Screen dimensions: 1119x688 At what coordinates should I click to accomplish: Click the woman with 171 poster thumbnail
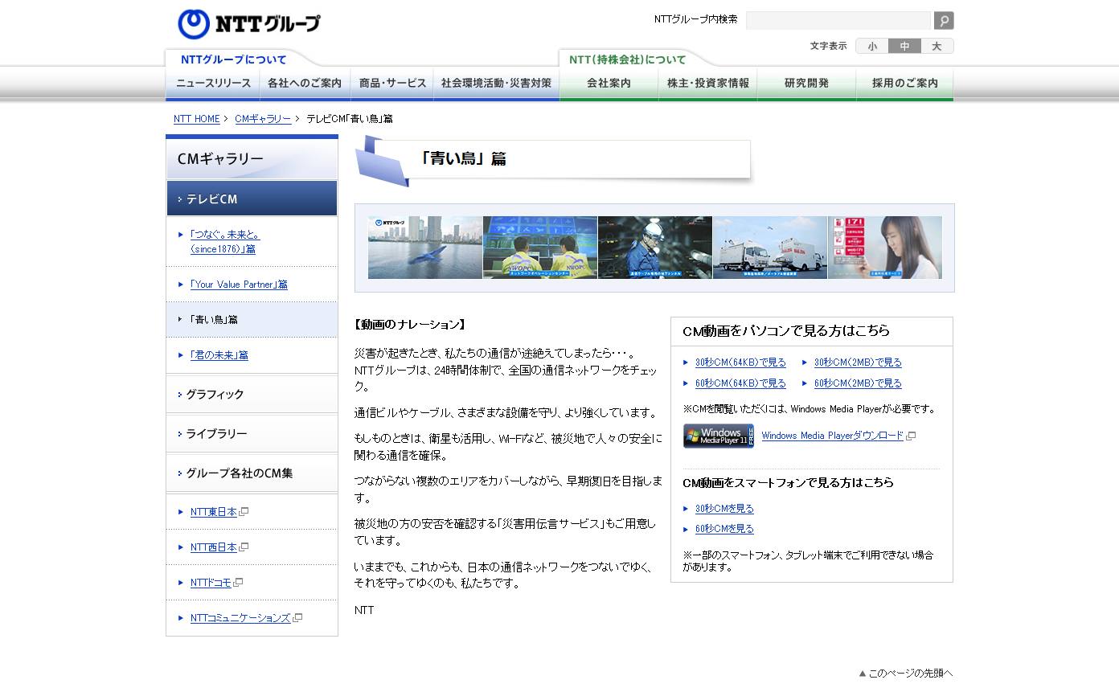[885, 248]
